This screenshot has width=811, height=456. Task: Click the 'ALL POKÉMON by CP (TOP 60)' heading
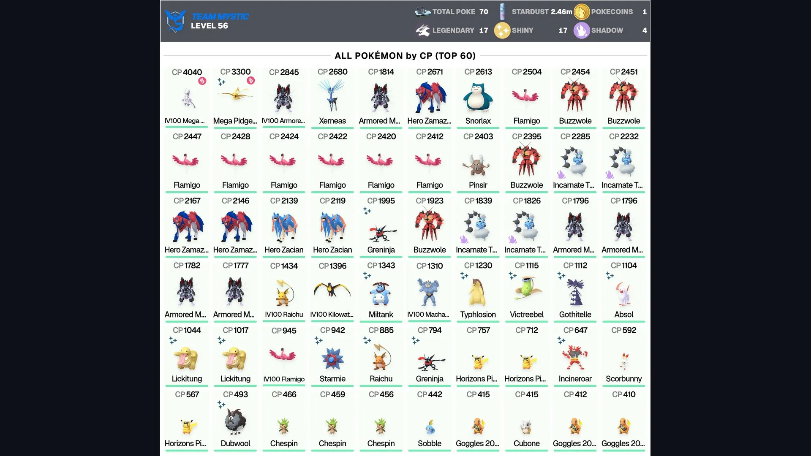click(405, 56)
